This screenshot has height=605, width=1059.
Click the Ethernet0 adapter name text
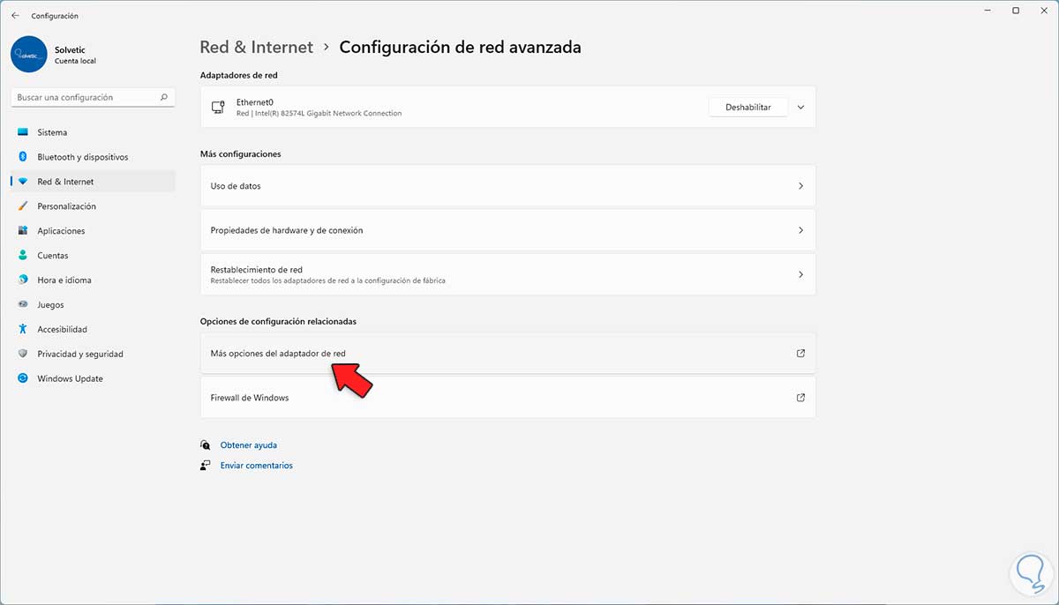(254, 102)
